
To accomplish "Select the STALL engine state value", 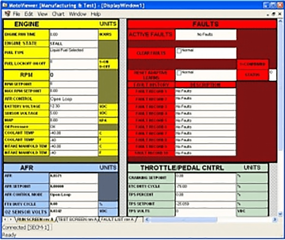I will (x=74, y=44).
